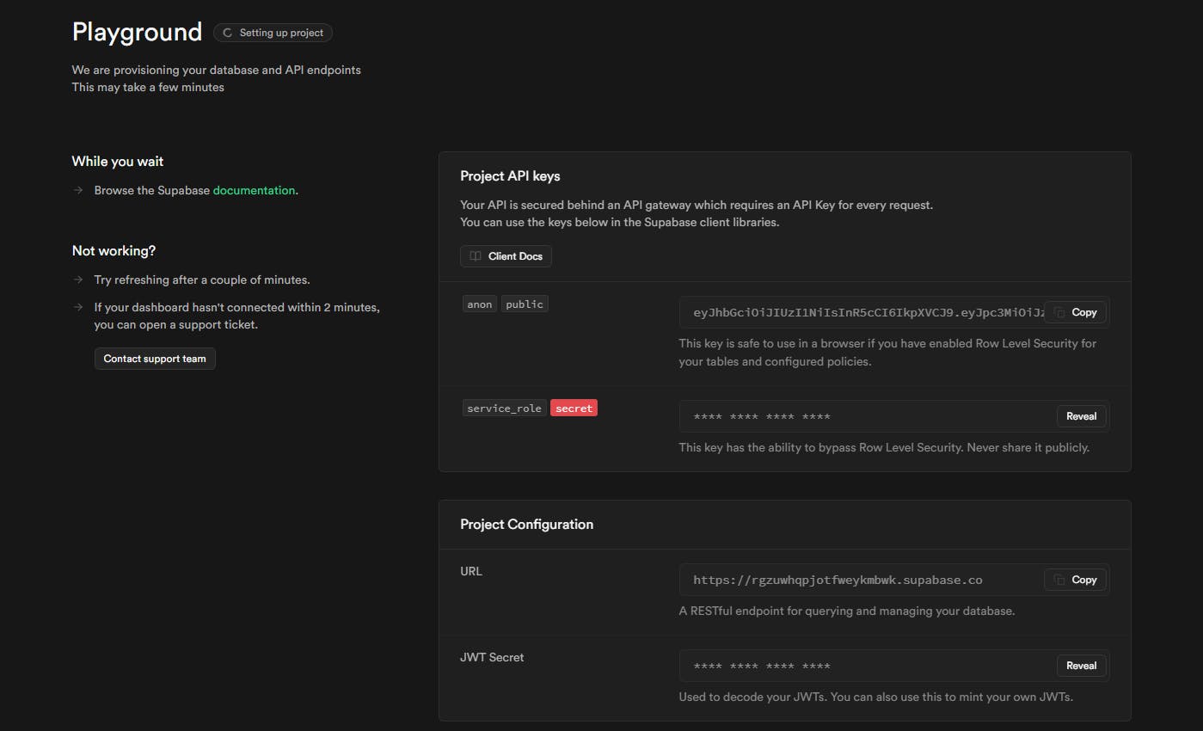1203x731 pixels.
Task: Reveal the service_role secret key
Action: tap(1081, 416)
